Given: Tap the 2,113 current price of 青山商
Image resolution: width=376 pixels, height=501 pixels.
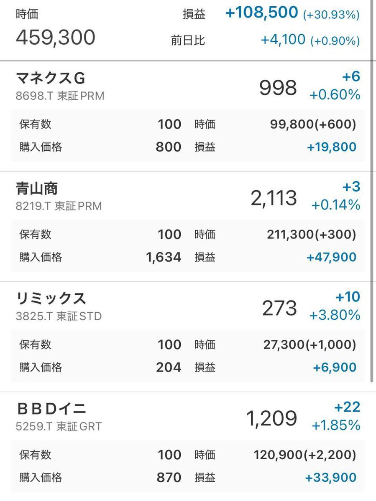Looking at the screenshot, I should (x=274, y=198).
